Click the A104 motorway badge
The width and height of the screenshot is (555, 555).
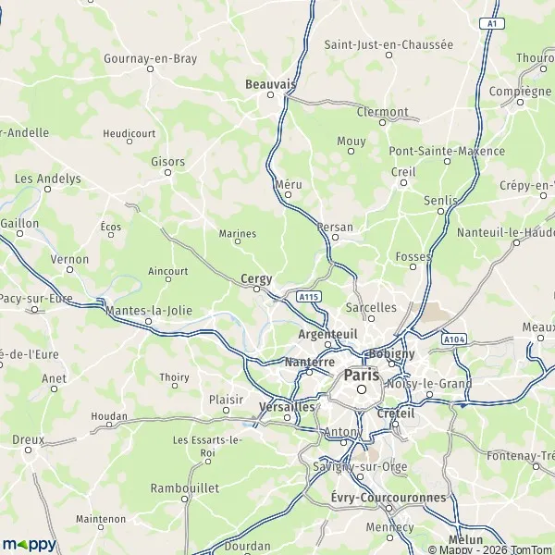454,339
